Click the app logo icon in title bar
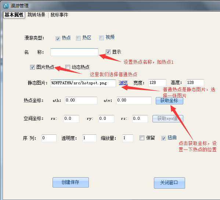The height and width of the screenshot is (200, 220). pos(6,6)
